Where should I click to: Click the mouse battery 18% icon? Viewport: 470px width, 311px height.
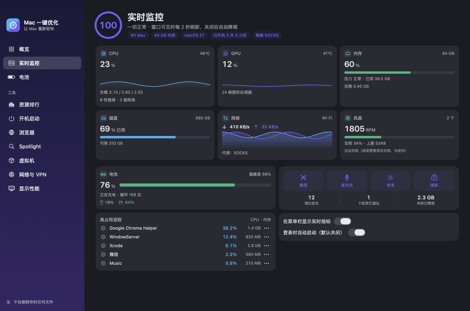click(x=102, y=203)
